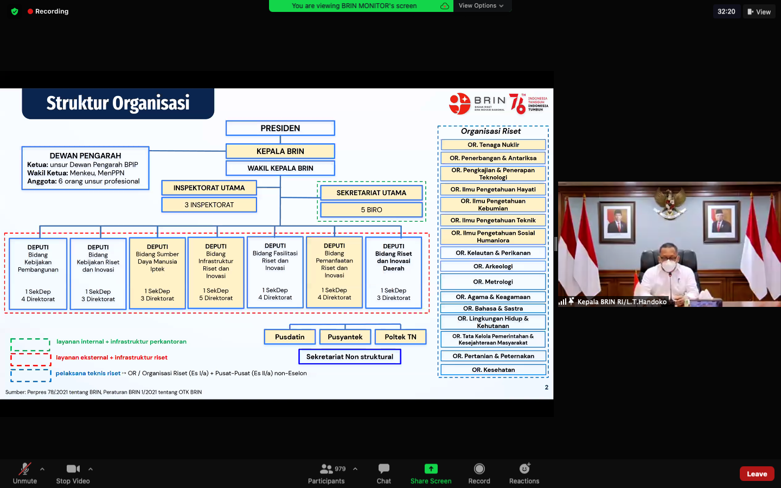The width and height of the screenshot is (781, 488).
Task: Open the Reactions menu
Action: pyautogui.click(x=524, y=469)
